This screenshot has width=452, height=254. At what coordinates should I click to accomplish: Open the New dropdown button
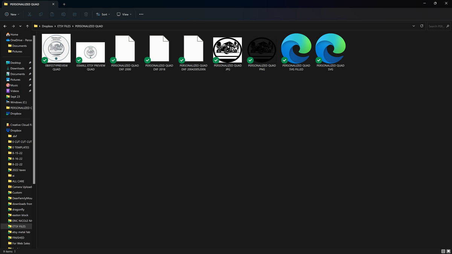tap(12, 14)
